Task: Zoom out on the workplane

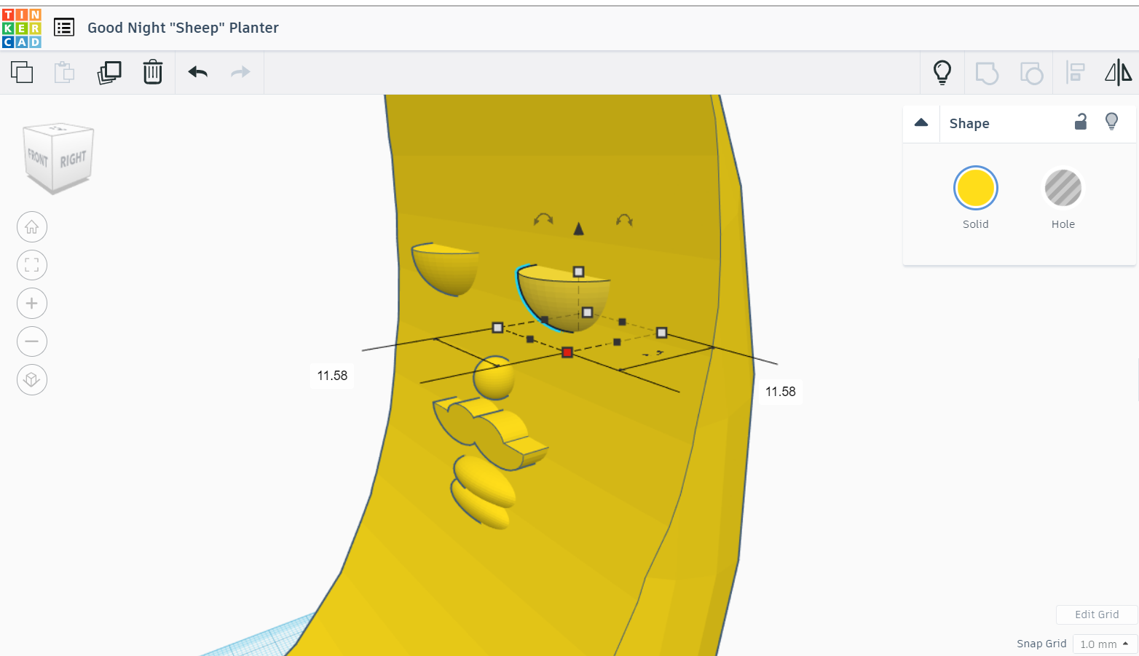Action: 32,341
